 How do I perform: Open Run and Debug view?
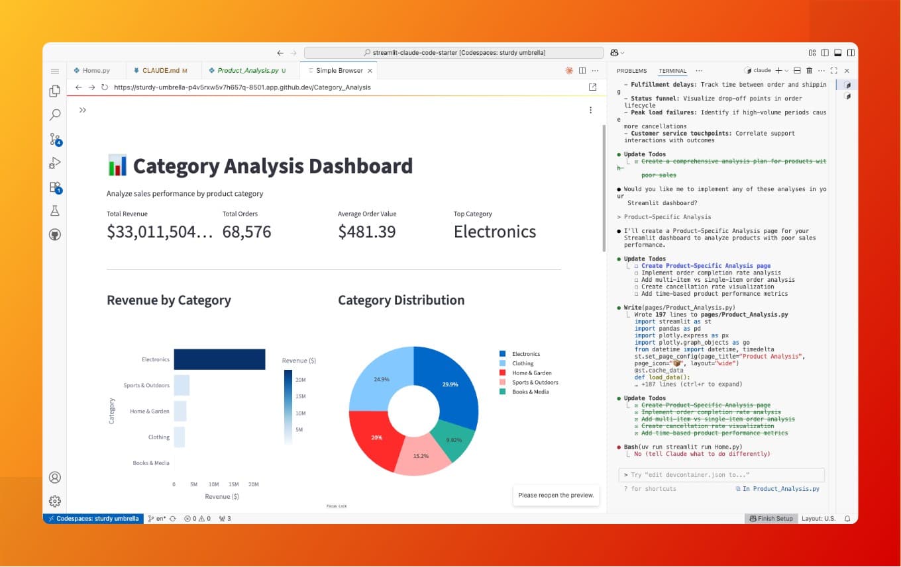pos(55,163)
